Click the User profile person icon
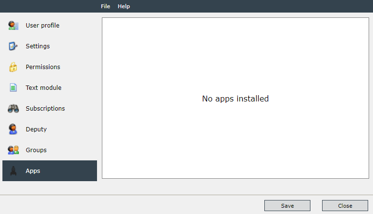 [13, 25]
